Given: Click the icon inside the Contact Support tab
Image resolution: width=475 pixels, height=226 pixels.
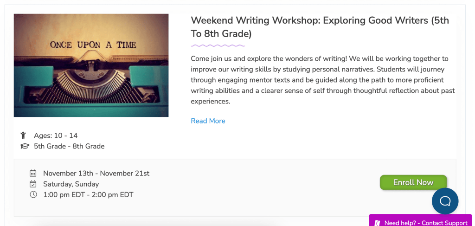Looking at the screenshot, I should [378, 223].
